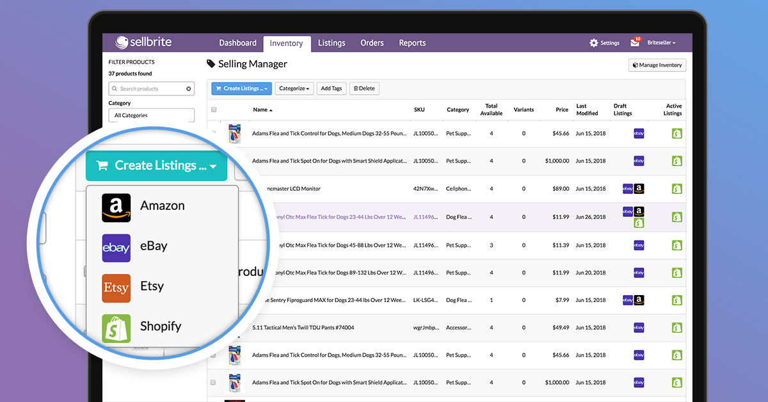Click eBay draft icon in the $49.49 row

pos(639,327)
